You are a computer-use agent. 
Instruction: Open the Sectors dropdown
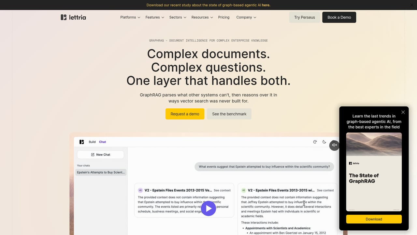178,17
